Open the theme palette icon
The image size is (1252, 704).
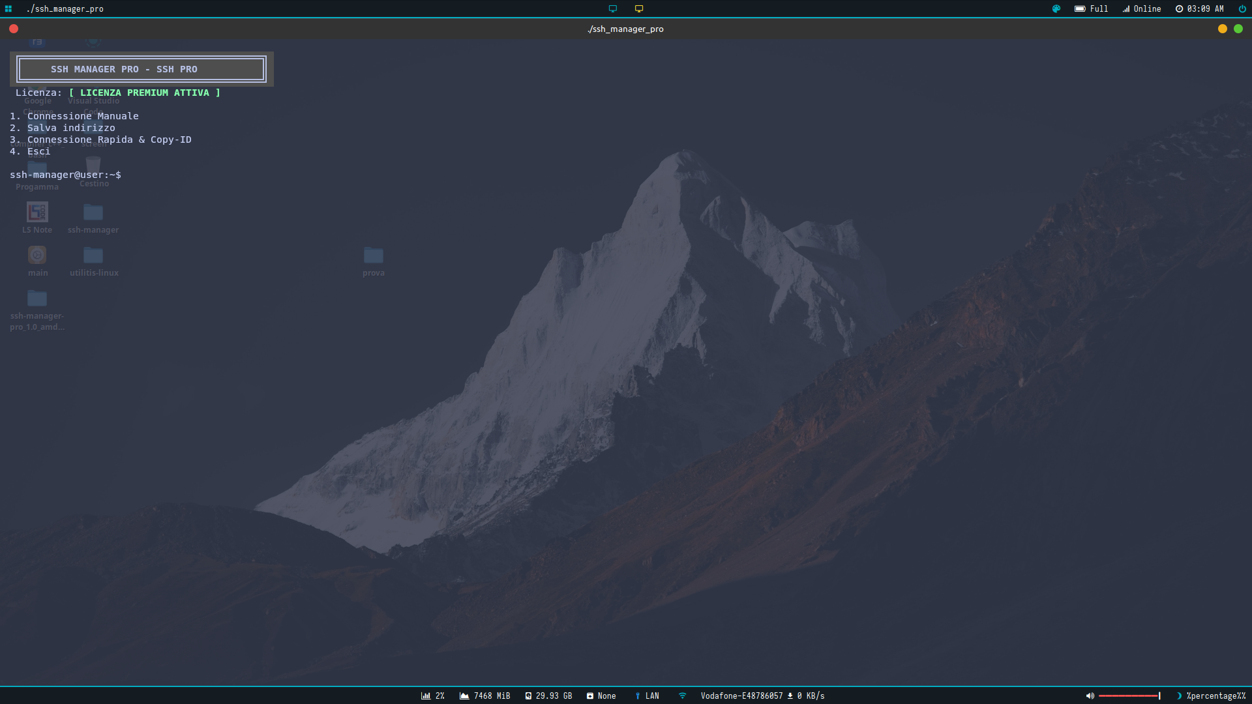(x=1056, y=9)
